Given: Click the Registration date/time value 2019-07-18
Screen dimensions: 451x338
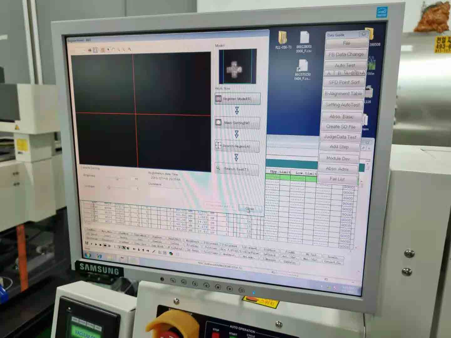Looking at the screenshot, I should pyautogui.click(x=166, y=178).
